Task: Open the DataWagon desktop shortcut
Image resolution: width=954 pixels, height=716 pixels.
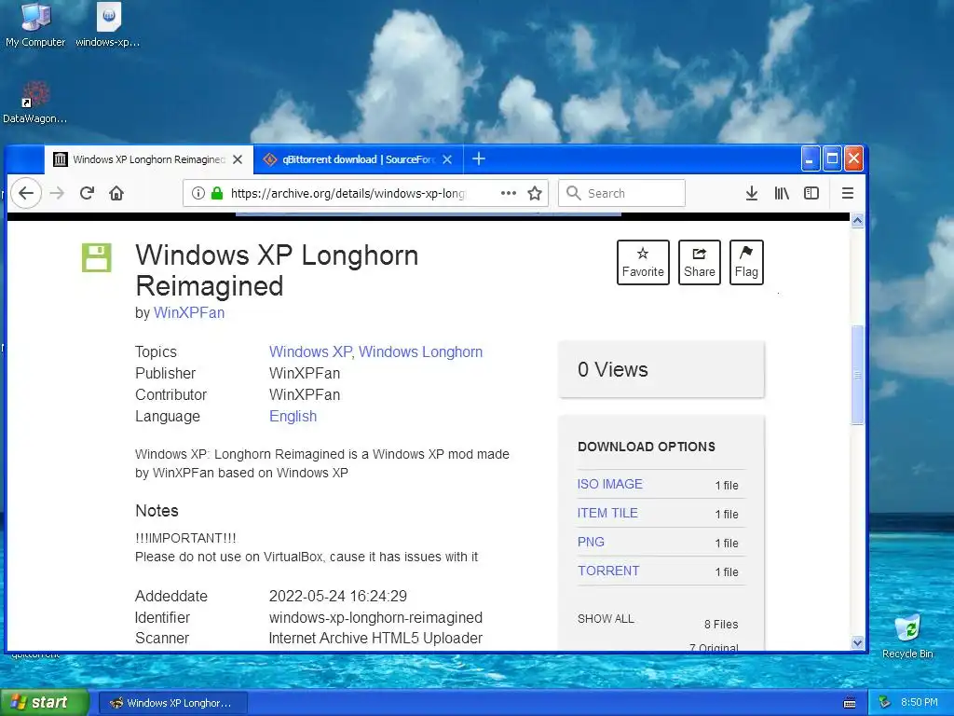Action: click(x=35, y=103)
